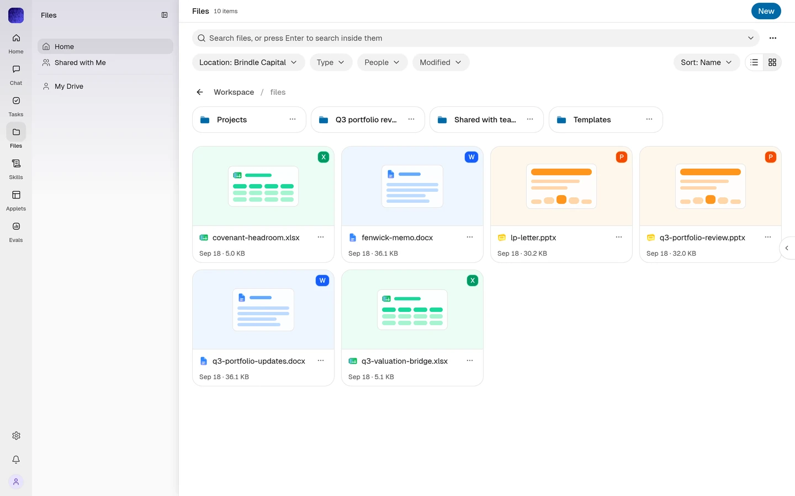Click the PowerPoint badge on lp-letter thumbnail
This screenshot has width=795, height=496.
pyautogui.click(x=622, y=157)
